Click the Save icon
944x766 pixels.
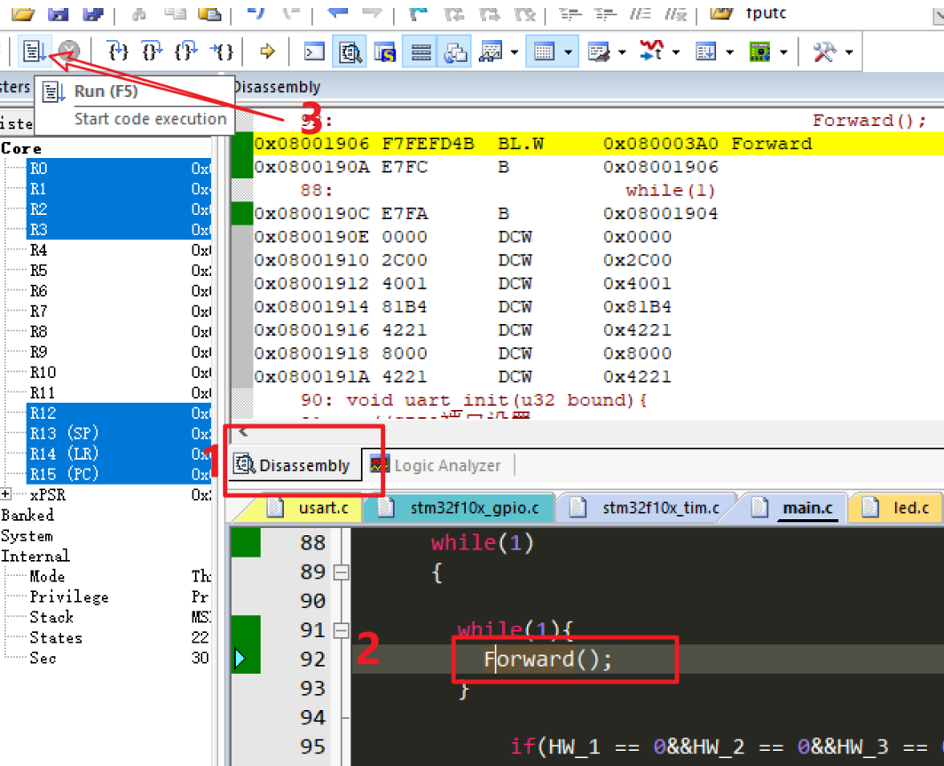pyautogui.click(x=59, y=12)
